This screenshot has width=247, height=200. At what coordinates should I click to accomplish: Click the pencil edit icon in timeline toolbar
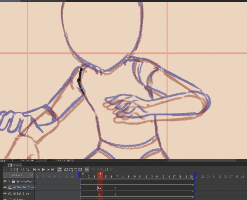[111, 170]
